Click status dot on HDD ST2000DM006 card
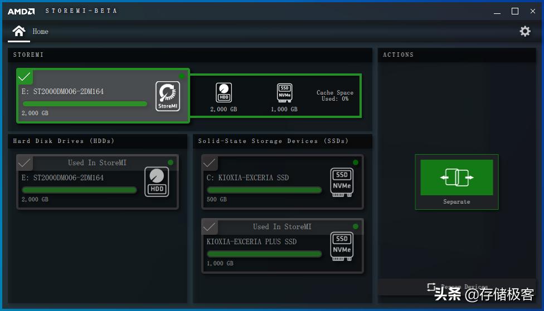The image size is (544, 311). (x=171, y=162)
